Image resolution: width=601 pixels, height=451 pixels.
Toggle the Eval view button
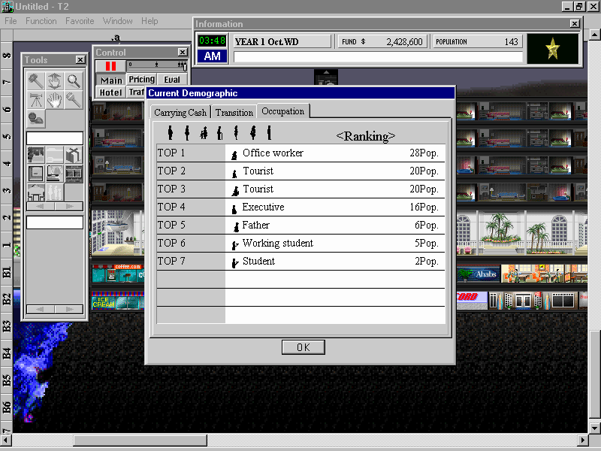point(172,80)
